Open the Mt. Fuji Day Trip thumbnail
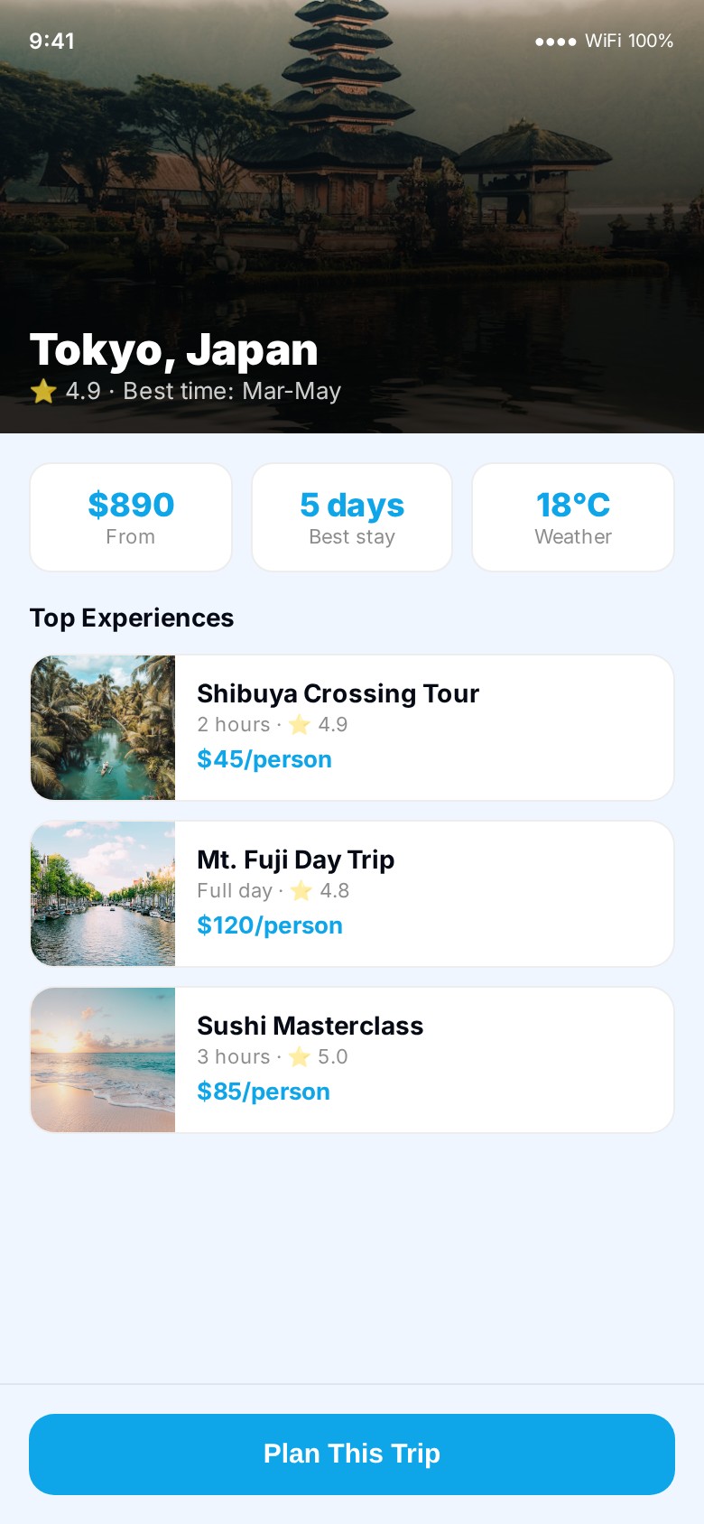This screenshot has width=704, height=1524. pos(103,894)
